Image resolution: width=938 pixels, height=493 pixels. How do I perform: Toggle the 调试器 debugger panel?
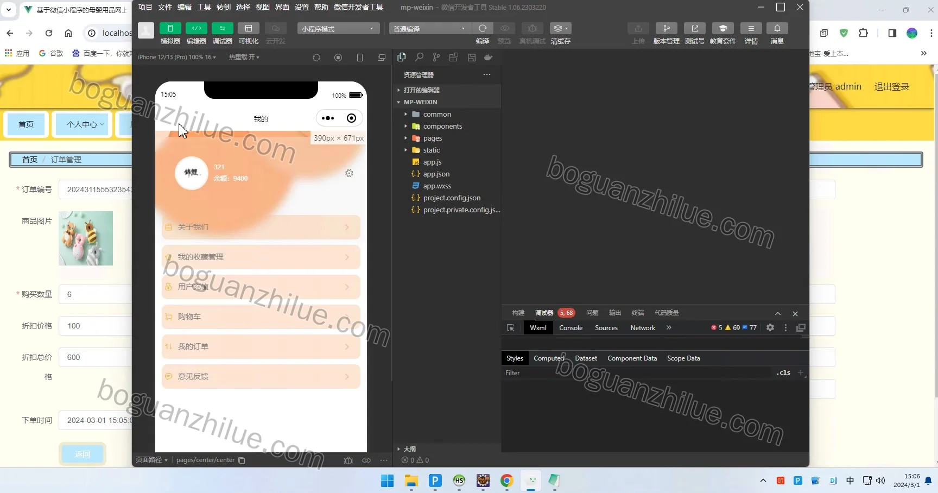point(223,28)
